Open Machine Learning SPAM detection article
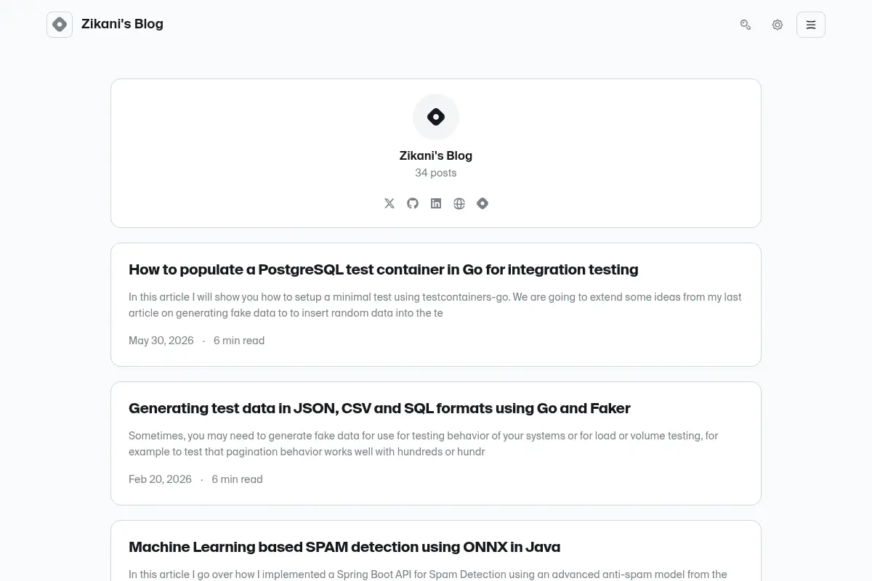Screen dimensions: 872x581 [x=344, y=547]
